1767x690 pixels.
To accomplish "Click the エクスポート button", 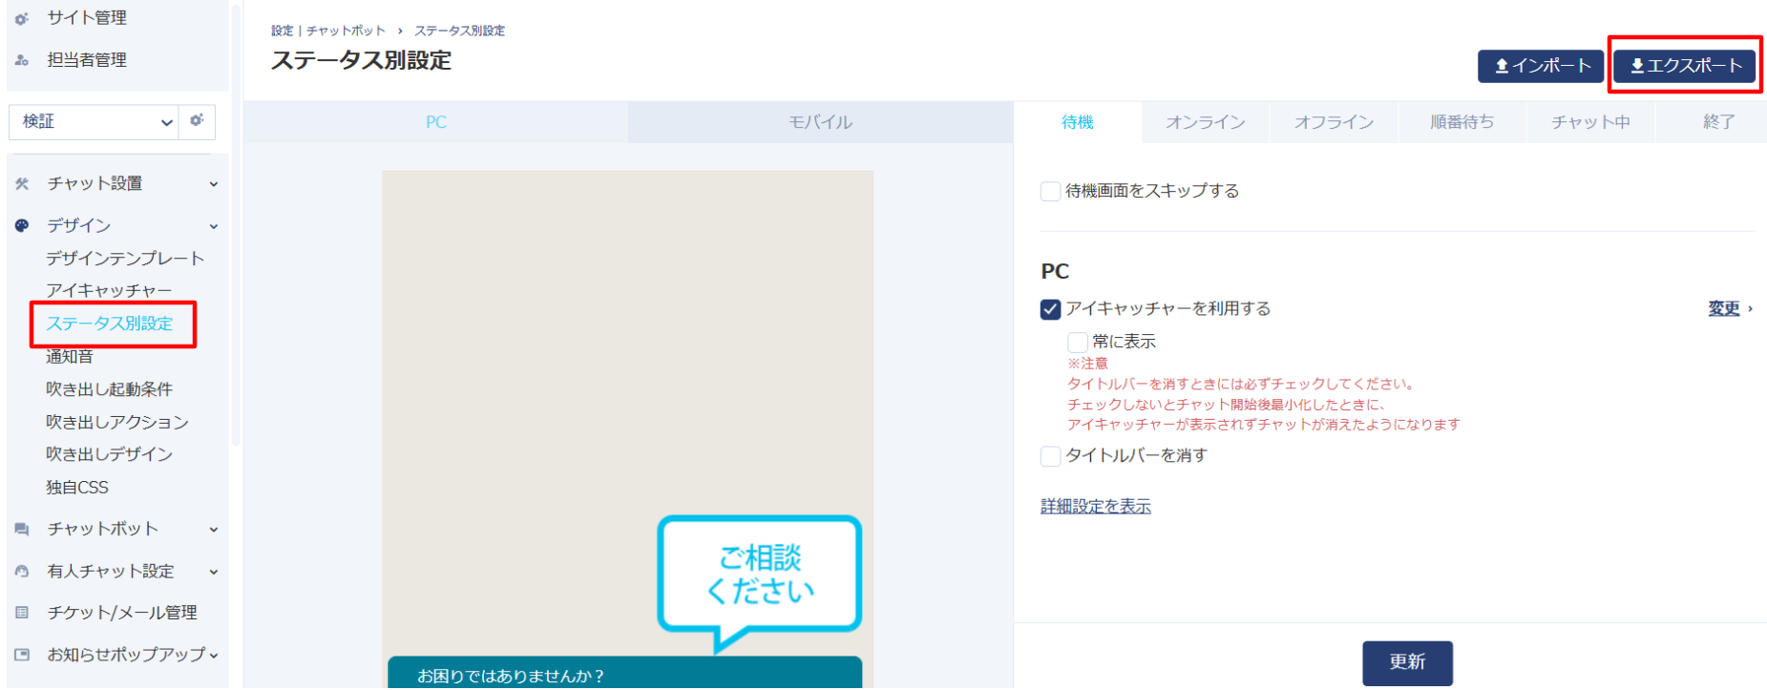I will point(1685,66).
